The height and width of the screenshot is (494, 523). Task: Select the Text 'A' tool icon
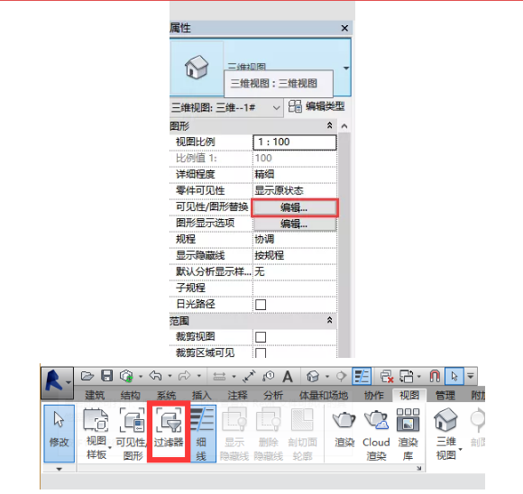click(288, 377)
